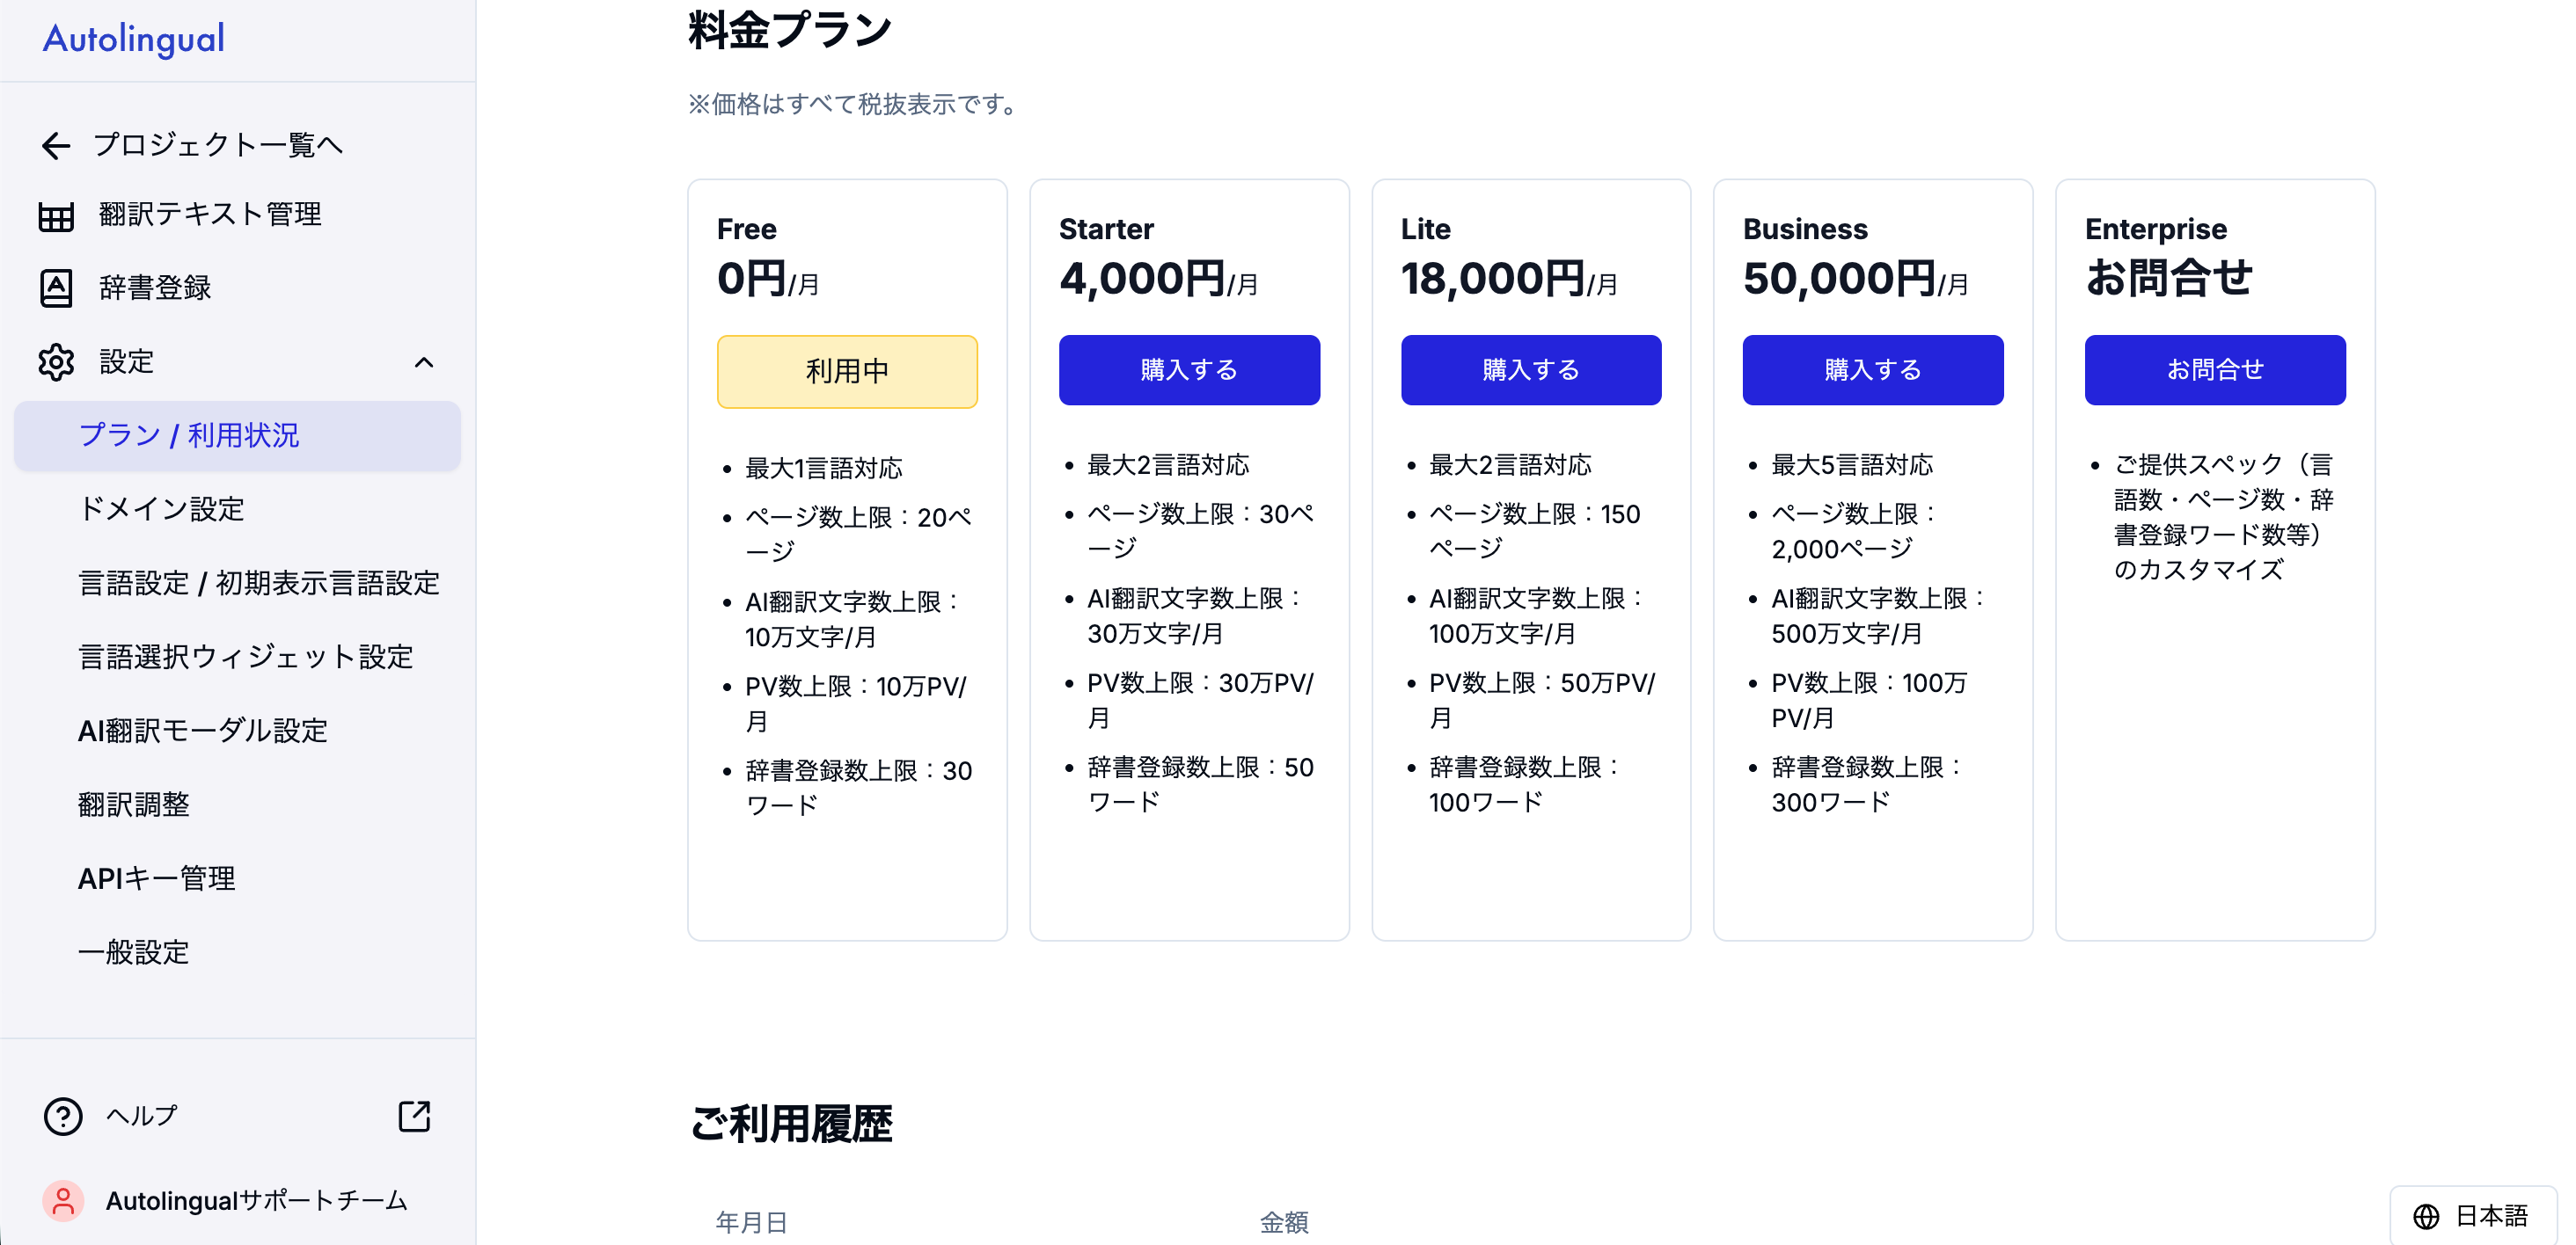2576x1245 pixels.
Task: Open the 日本語 language selector
Action: pos(2473,1216)
